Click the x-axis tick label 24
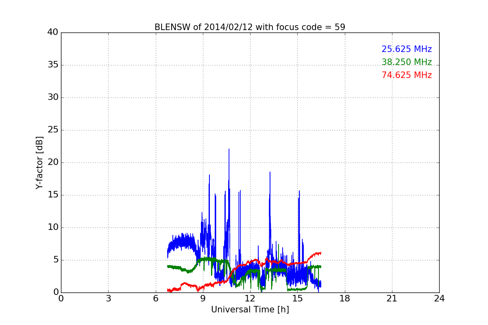Image resolution: width=488 pixels, height=325 pixels. (439, 299)
